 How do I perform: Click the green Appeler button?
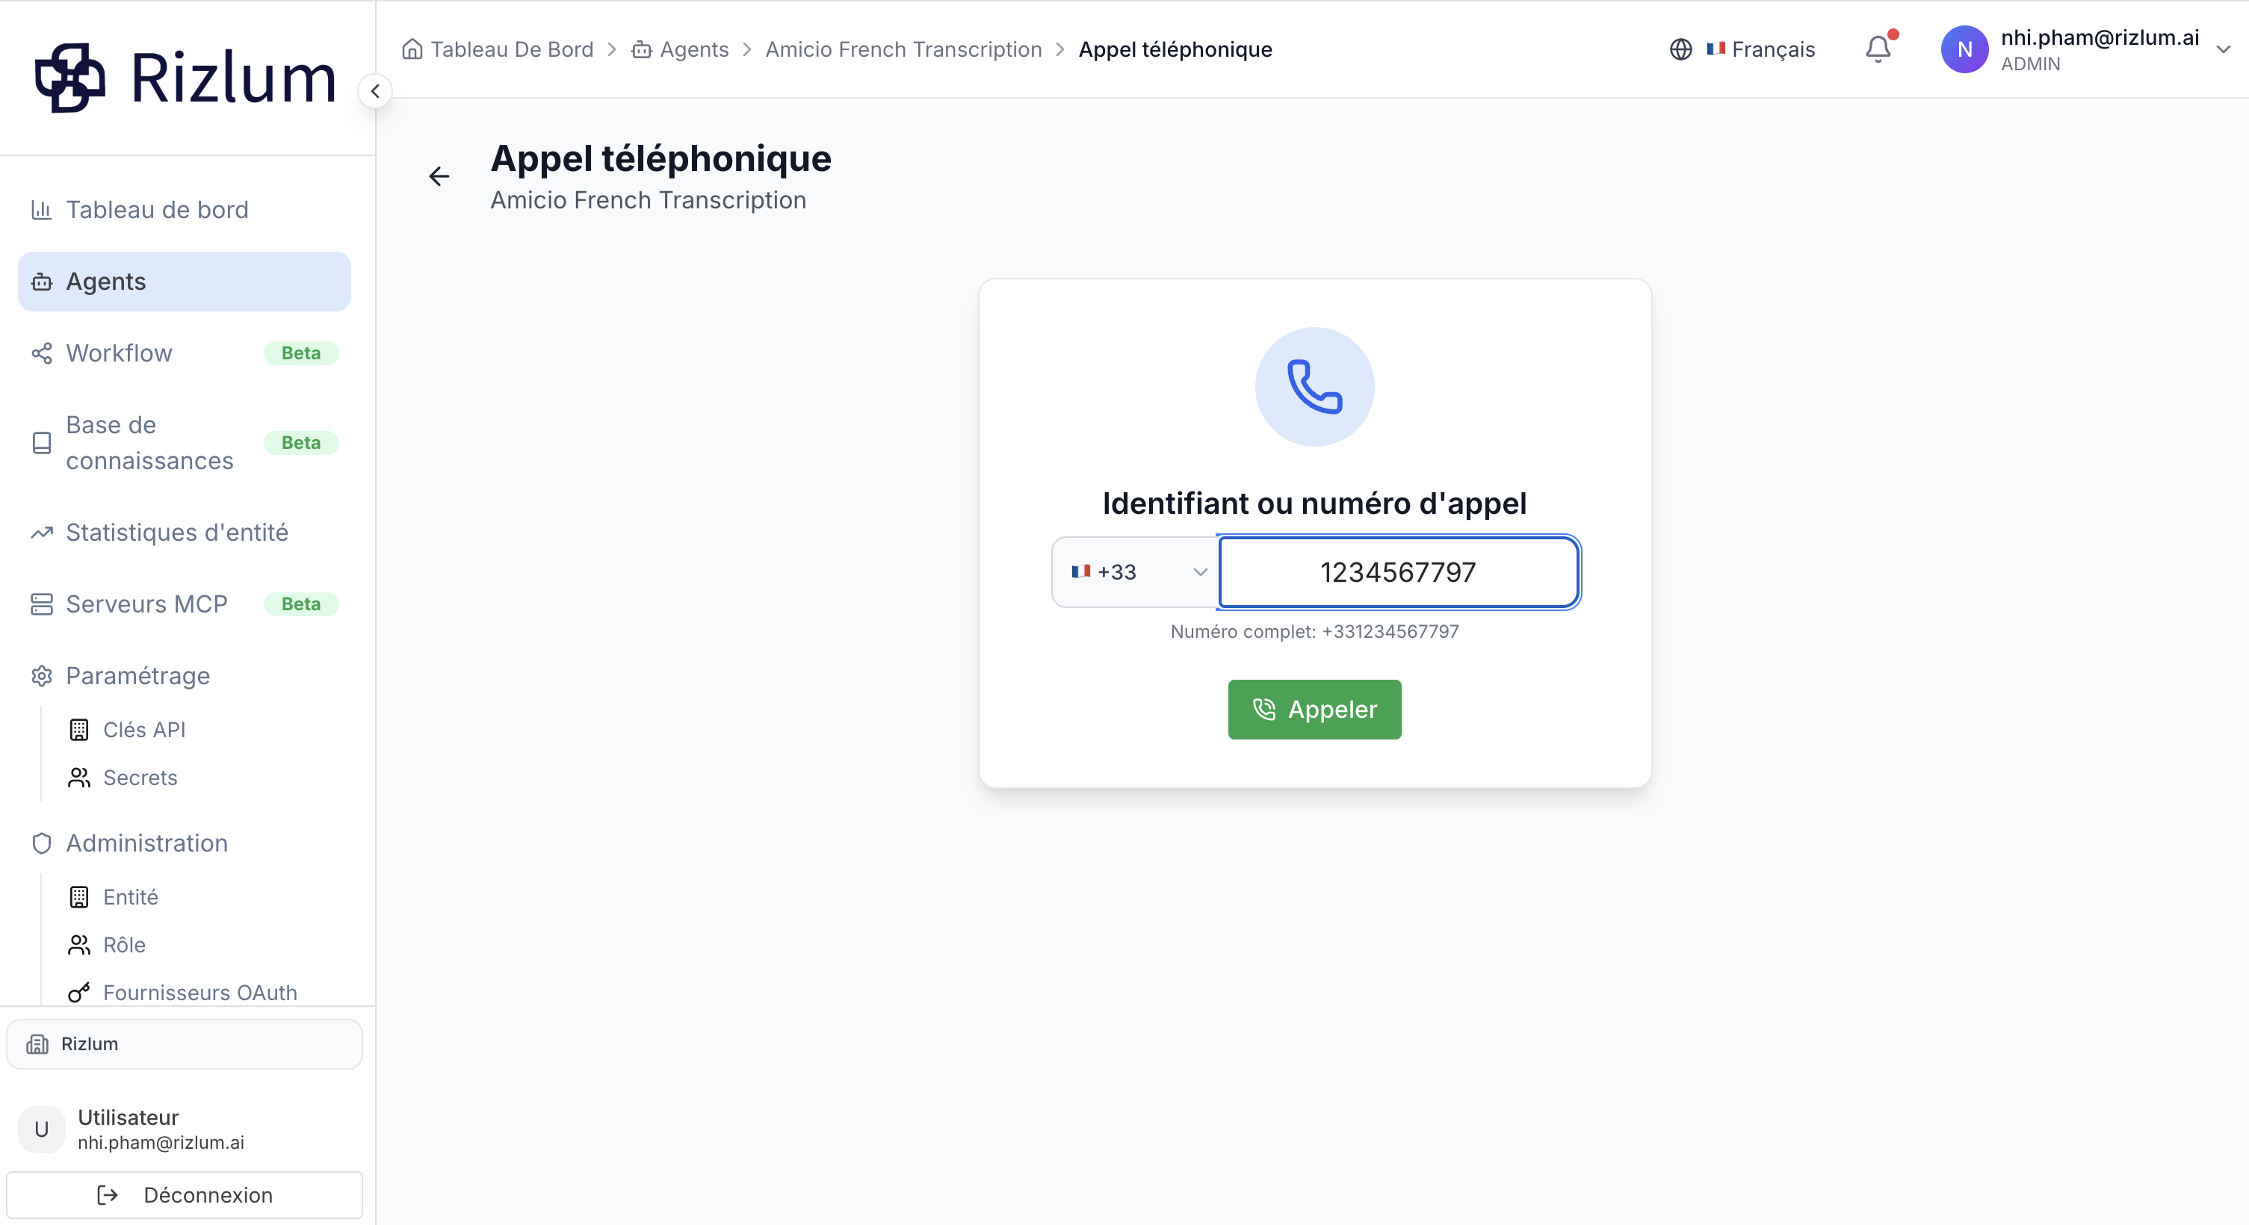[x=1314, y=710]
